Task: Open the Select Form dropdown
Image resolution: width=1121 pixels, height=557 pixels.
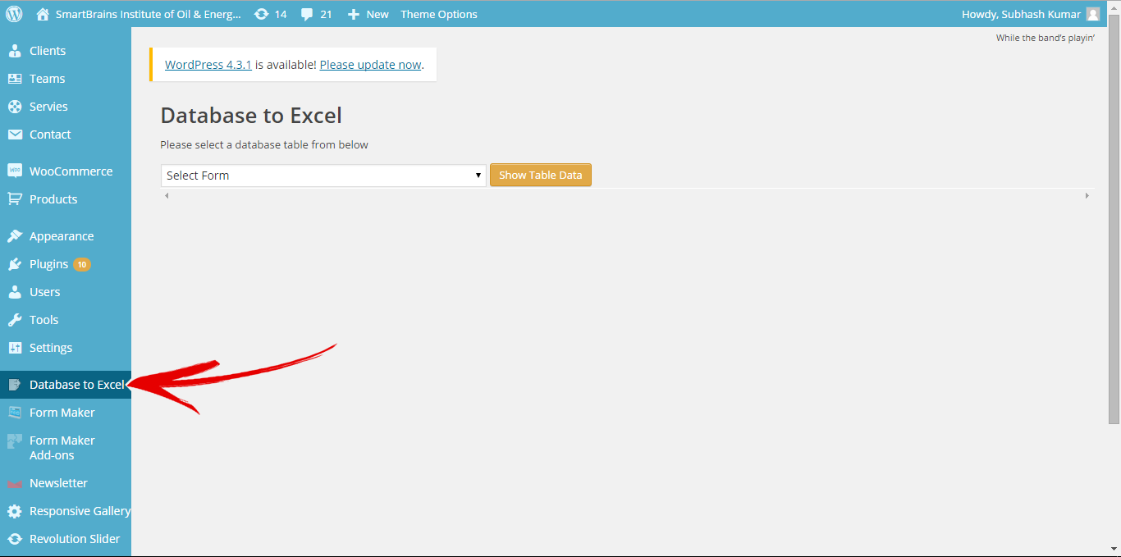Action: point(323,176)
